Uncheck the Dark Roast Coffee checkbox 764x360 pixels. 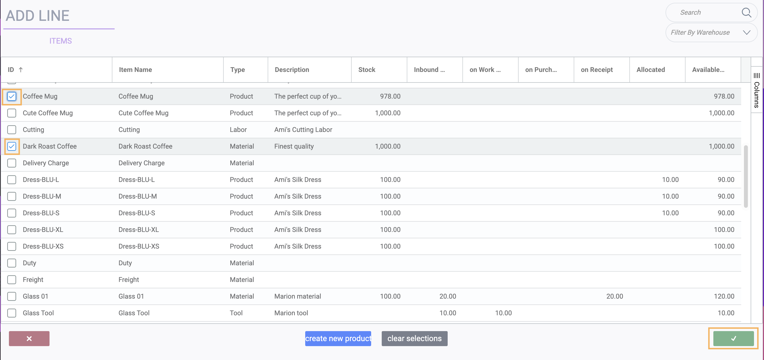[12, 146]
